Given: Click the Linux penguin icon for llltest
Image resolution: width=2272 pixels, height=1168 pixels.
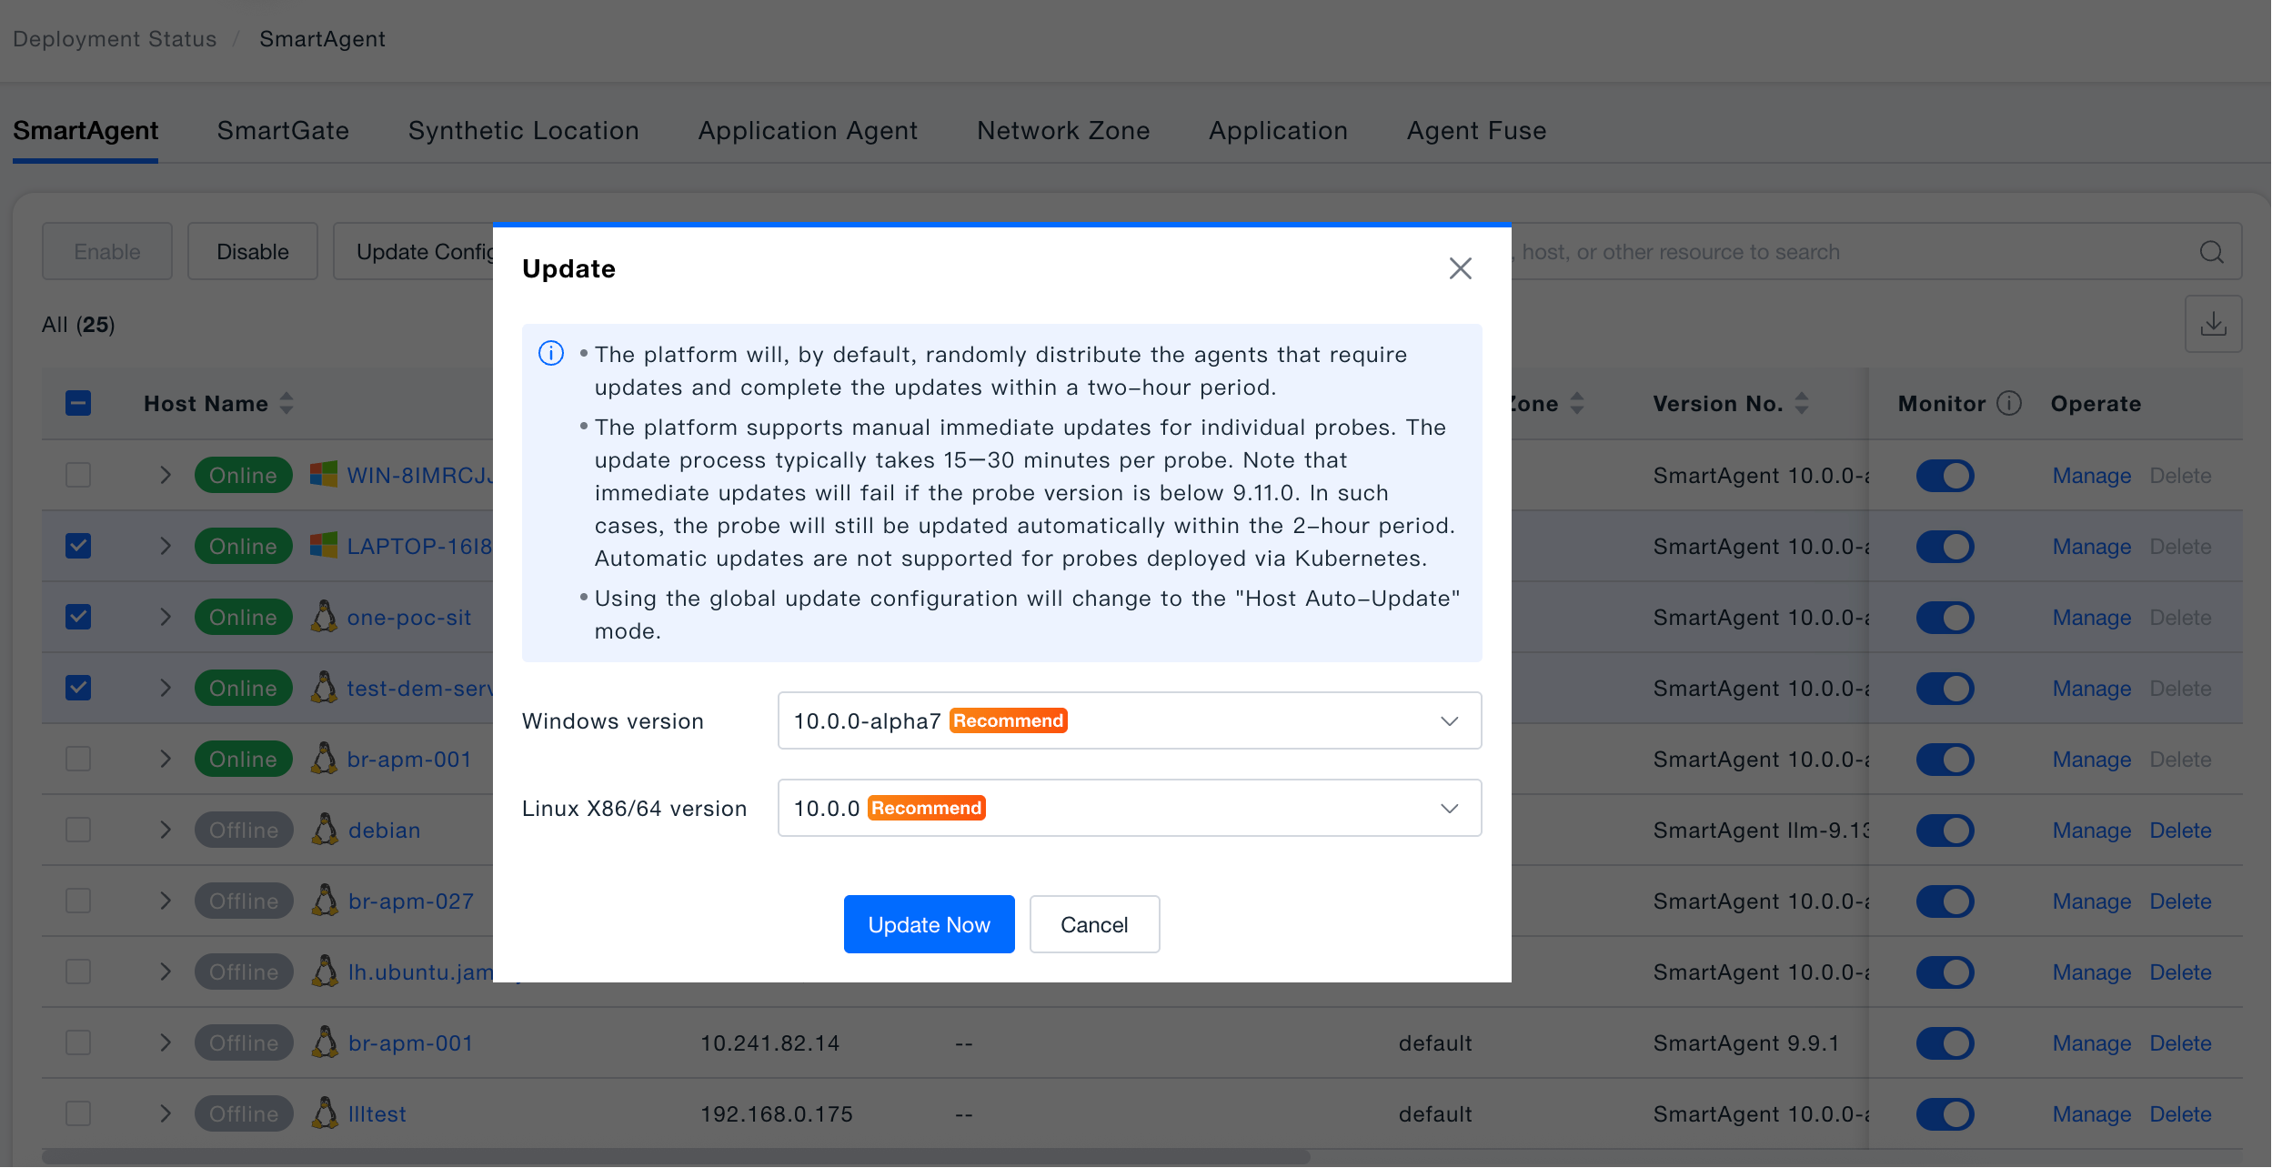Looking at the screenshot, I should click(325, 1113).
